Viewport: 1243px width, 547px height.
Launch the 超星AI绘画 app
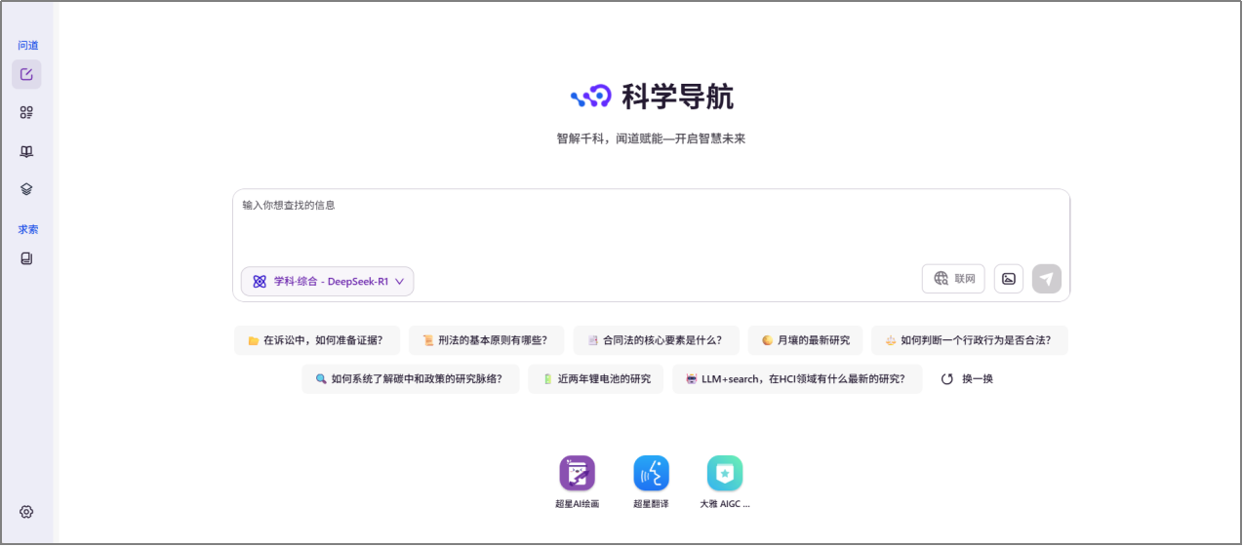(577, 474)
